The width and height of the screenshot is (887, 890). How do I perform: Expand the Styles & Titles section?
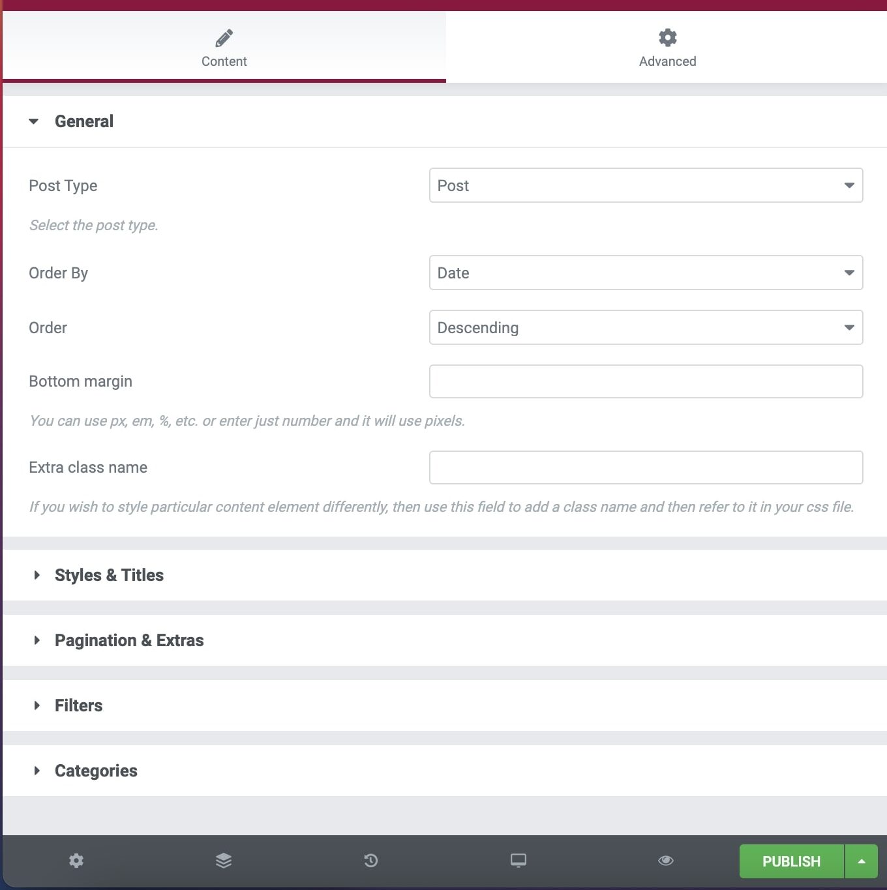tap(445, 575)
